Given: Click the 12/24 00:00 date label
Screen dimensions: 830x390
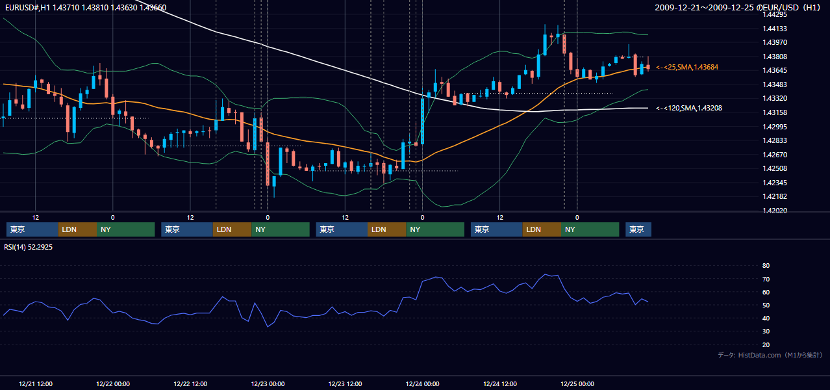Looking at the screenshot, I should point(422,383).
